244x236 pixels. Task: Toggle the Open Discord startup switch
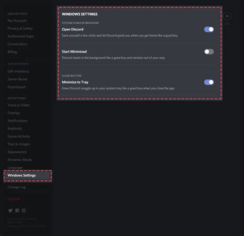tap(209, 29)
